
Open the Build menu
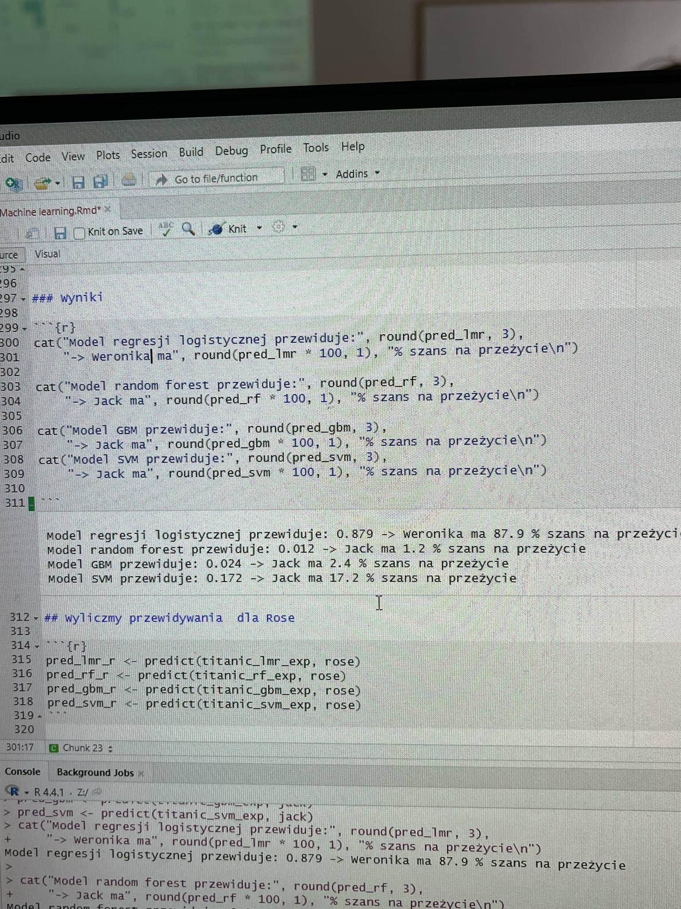191,152
